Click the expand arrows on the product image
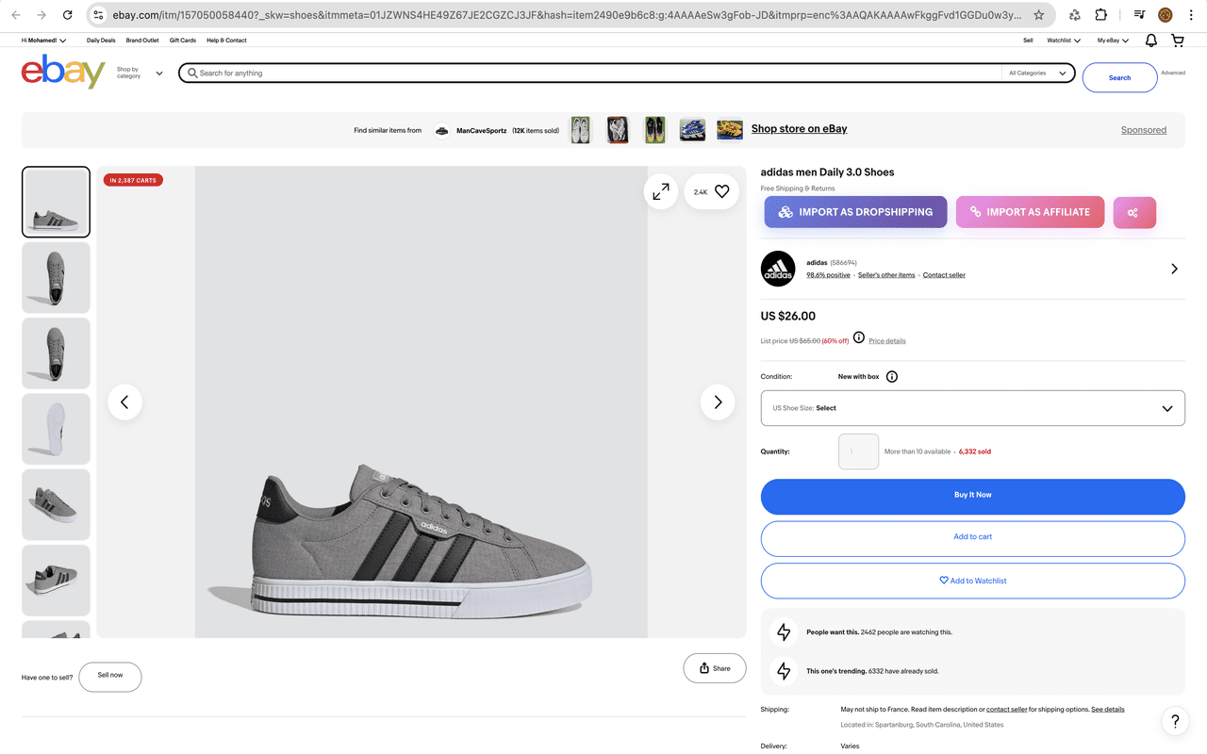1207x754 pixels. click(x=660, y=190)
